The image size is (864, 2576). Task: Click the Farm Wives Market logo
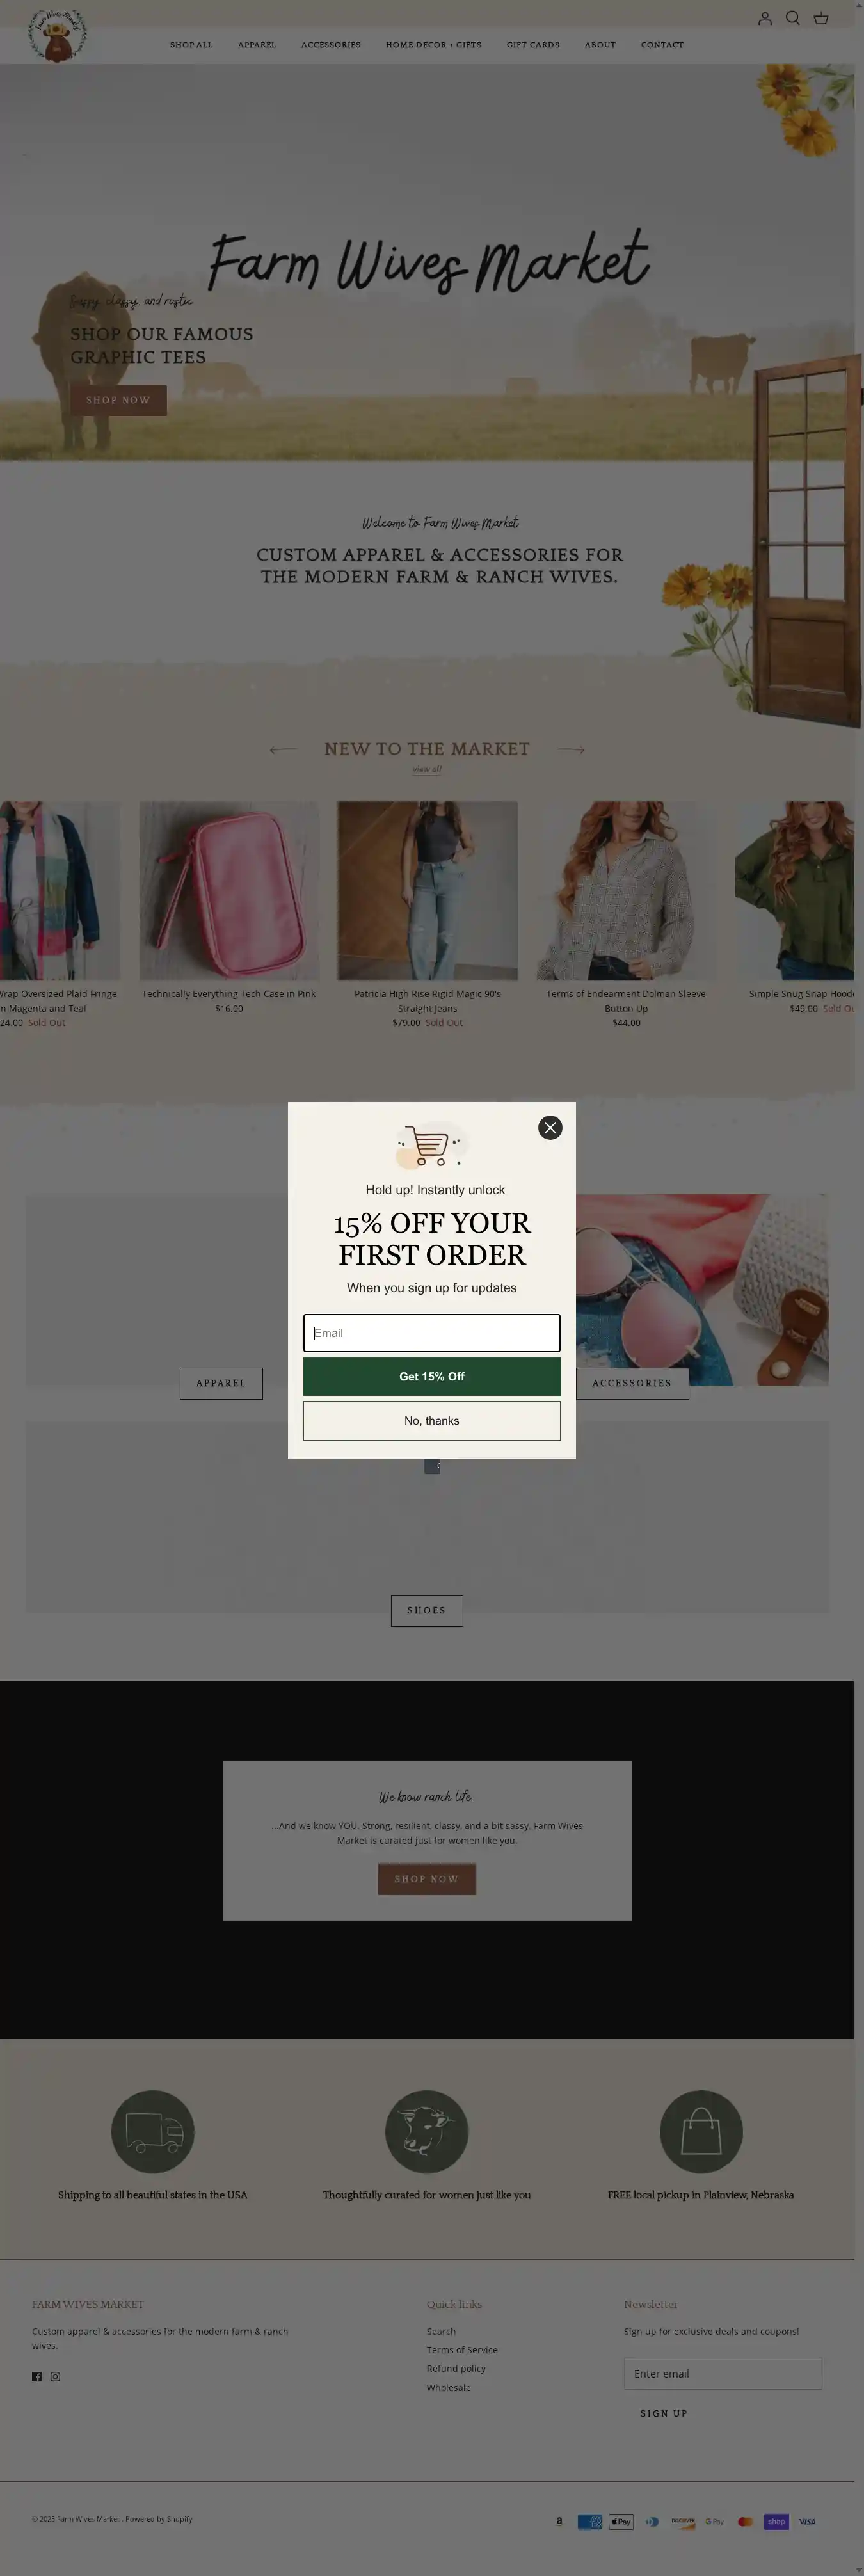57,35
